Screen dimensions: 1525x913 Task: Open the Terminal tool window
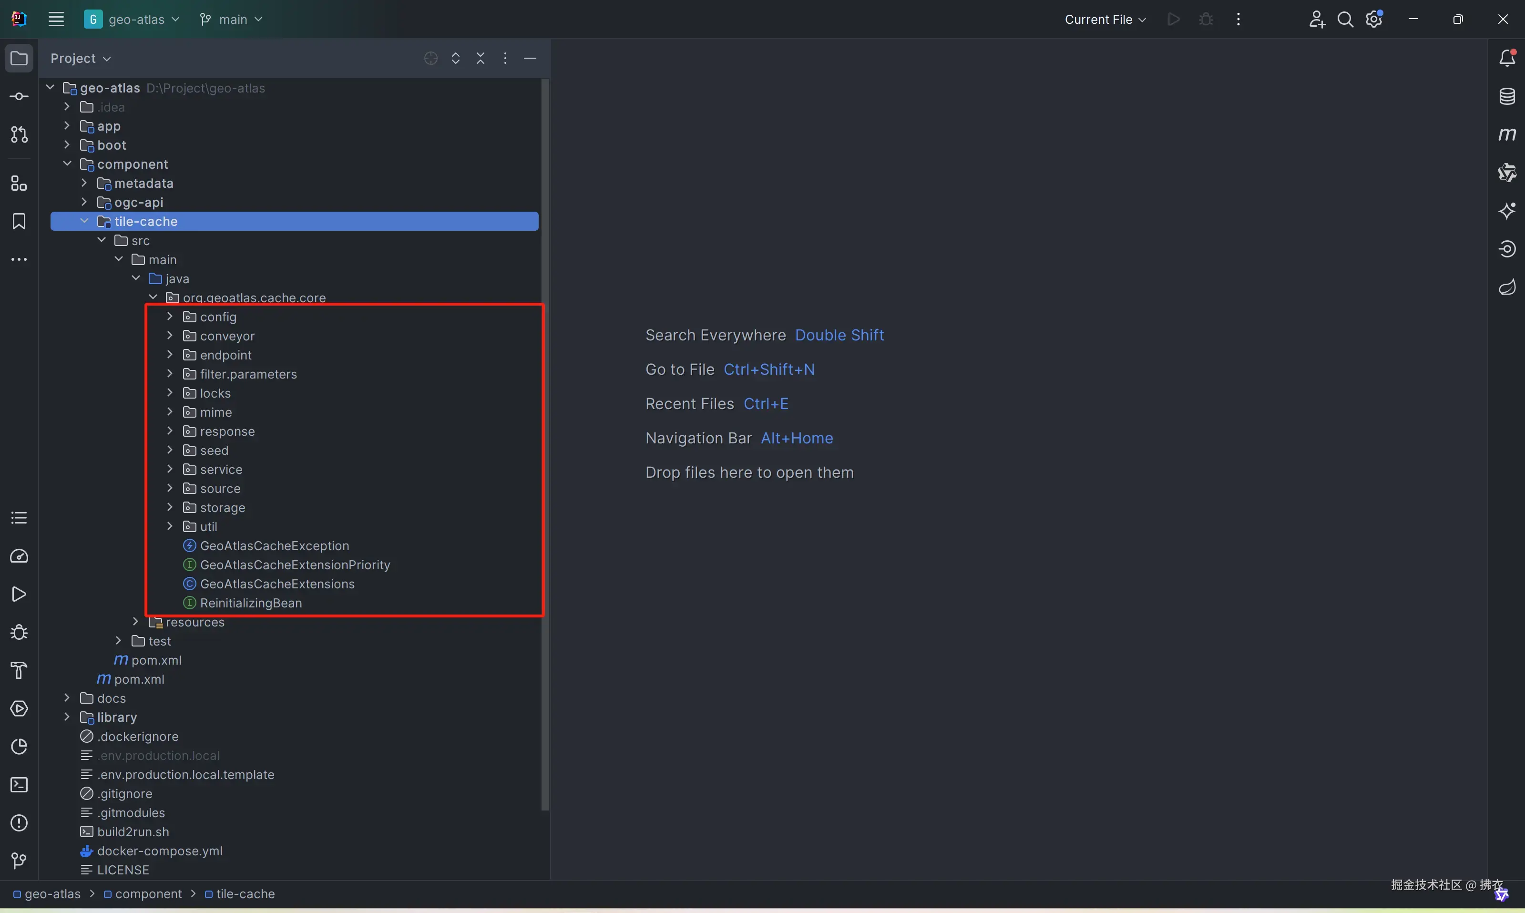click(19, 785)
